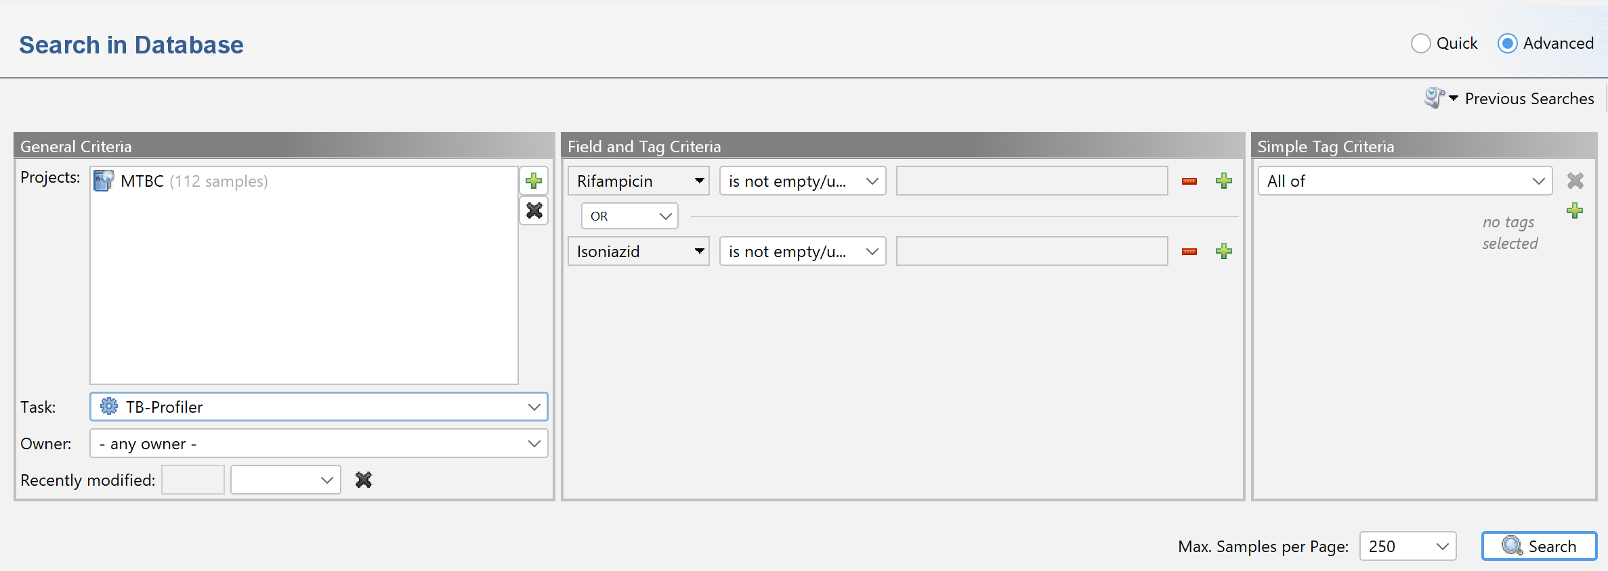The height and width of the screenshot is (571, 1608).
Task: Open the Previous Searches menu
Action: (x=1510, y=99)
